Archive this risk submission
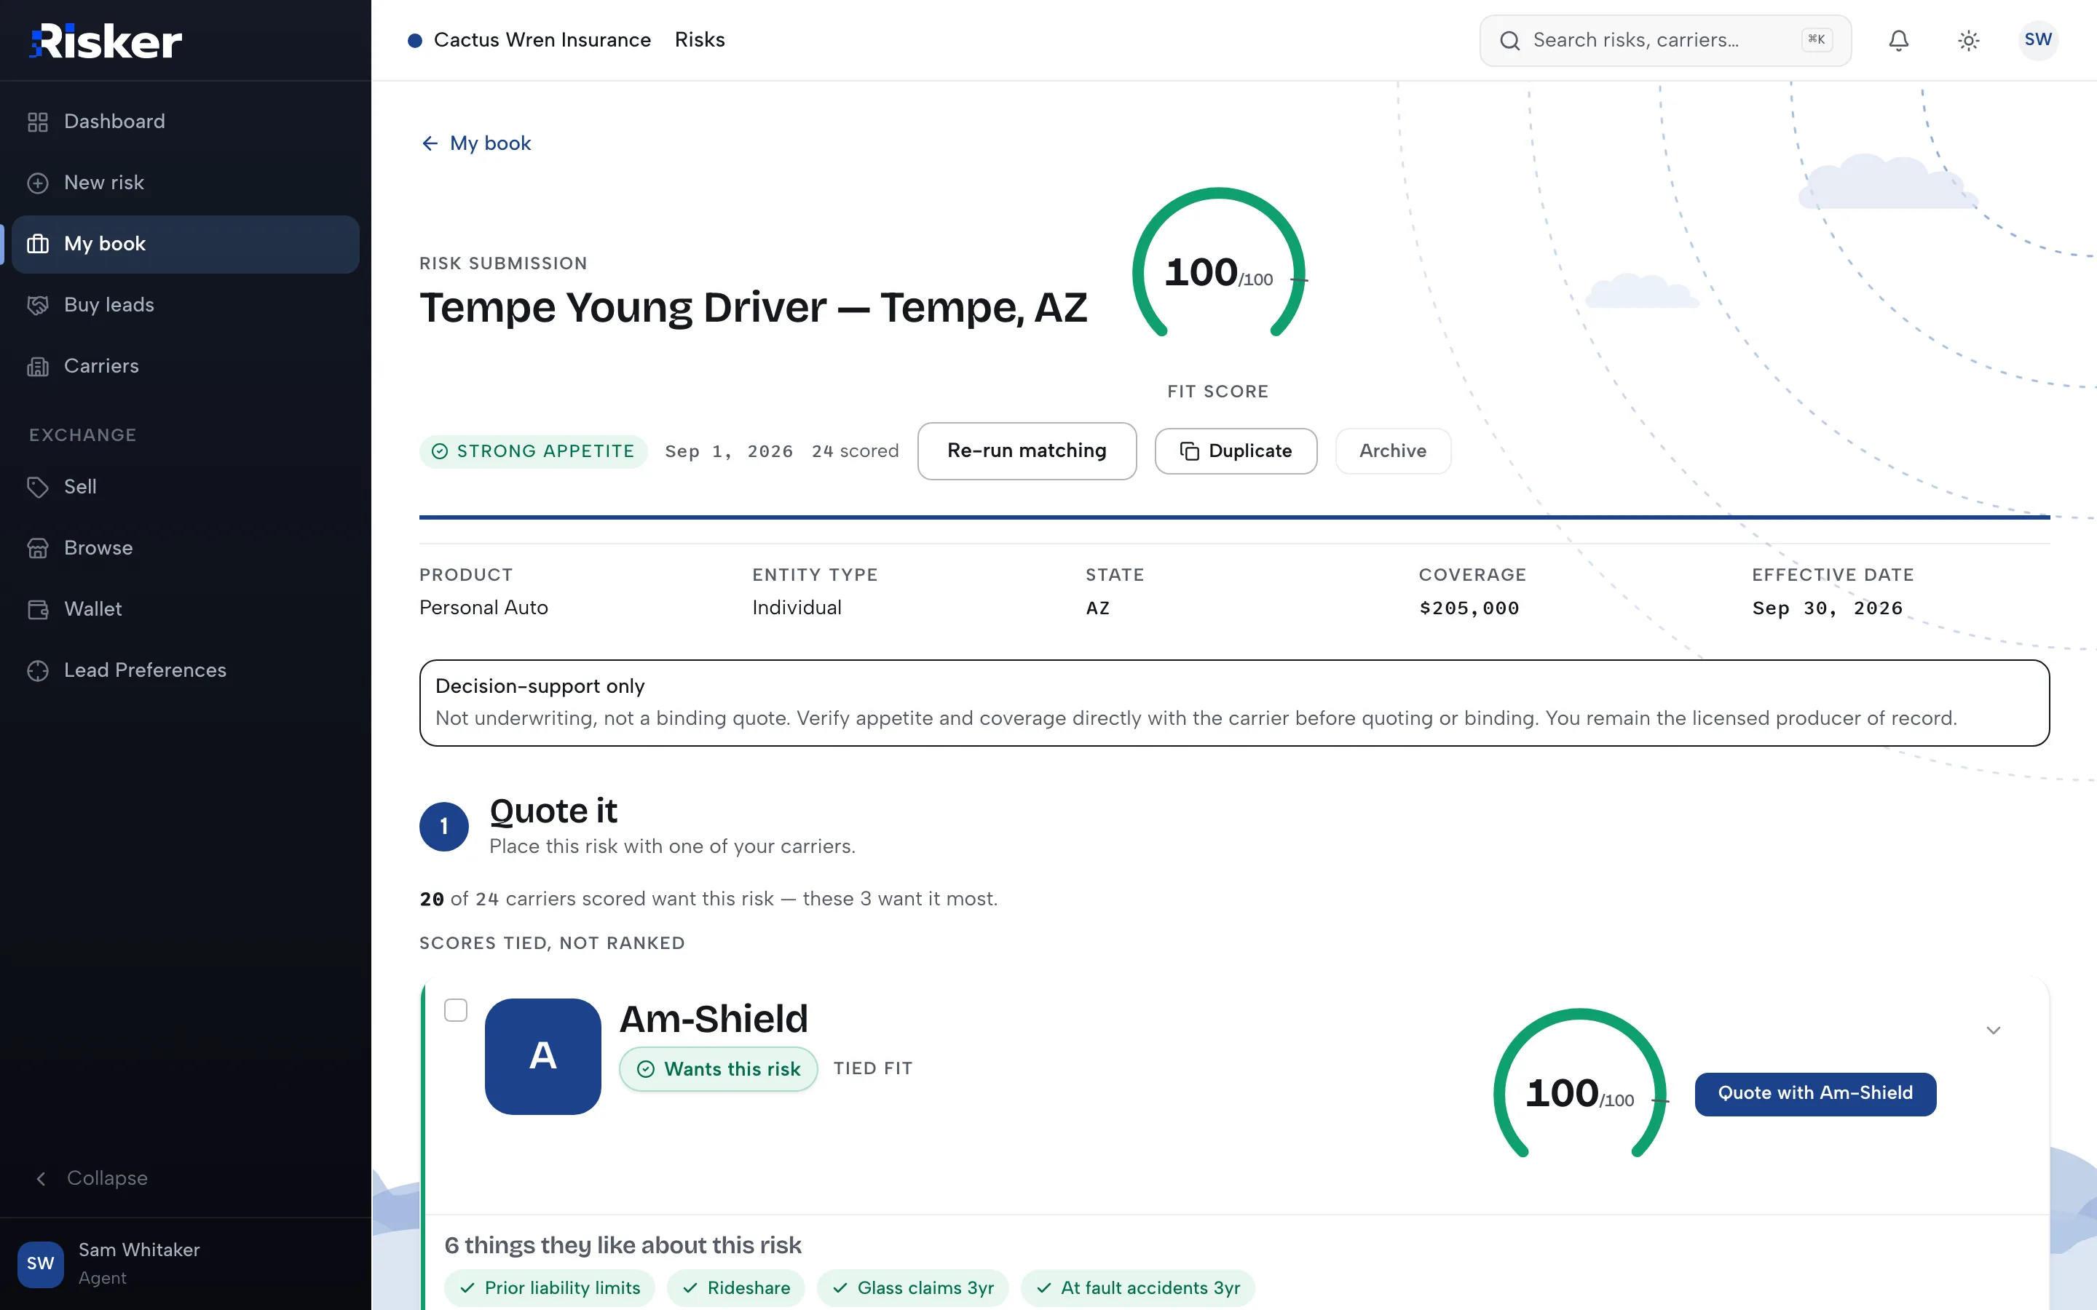The image size is (2097, 1310). [x=1392, y=451]
